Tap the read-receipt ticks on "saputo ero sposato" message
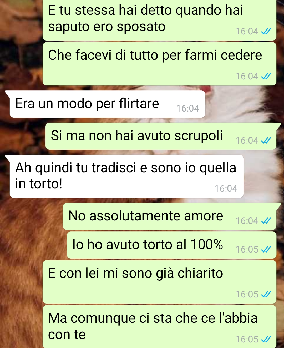Viewport: 284px width, 348px height. point(266,32)
